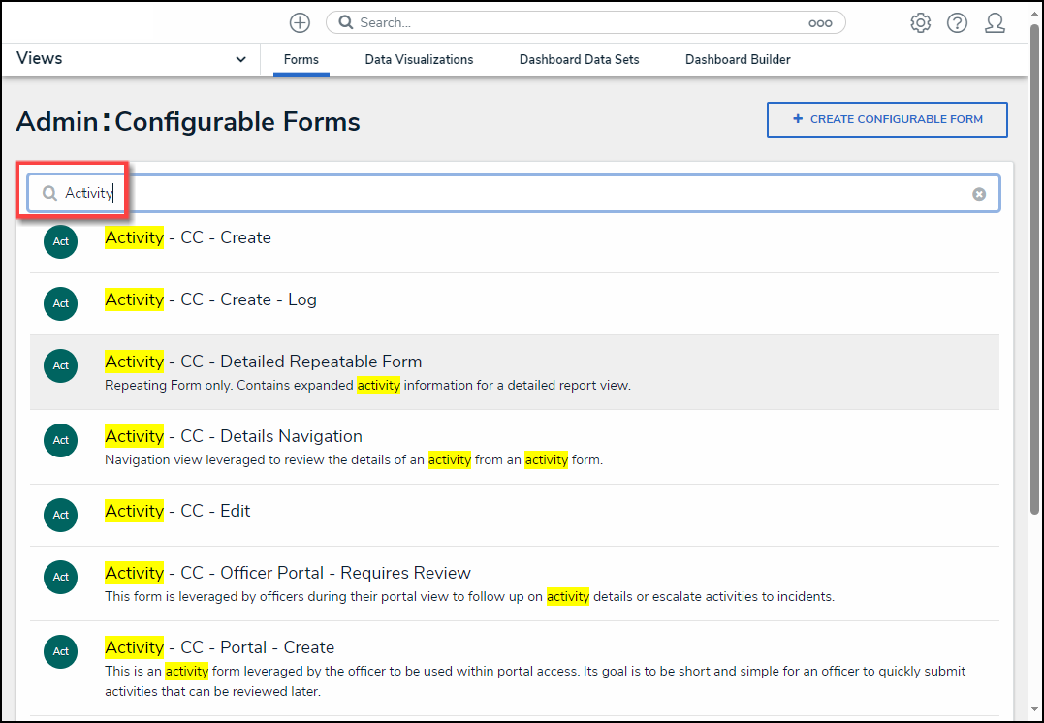Open the help question mark icon

957,23
